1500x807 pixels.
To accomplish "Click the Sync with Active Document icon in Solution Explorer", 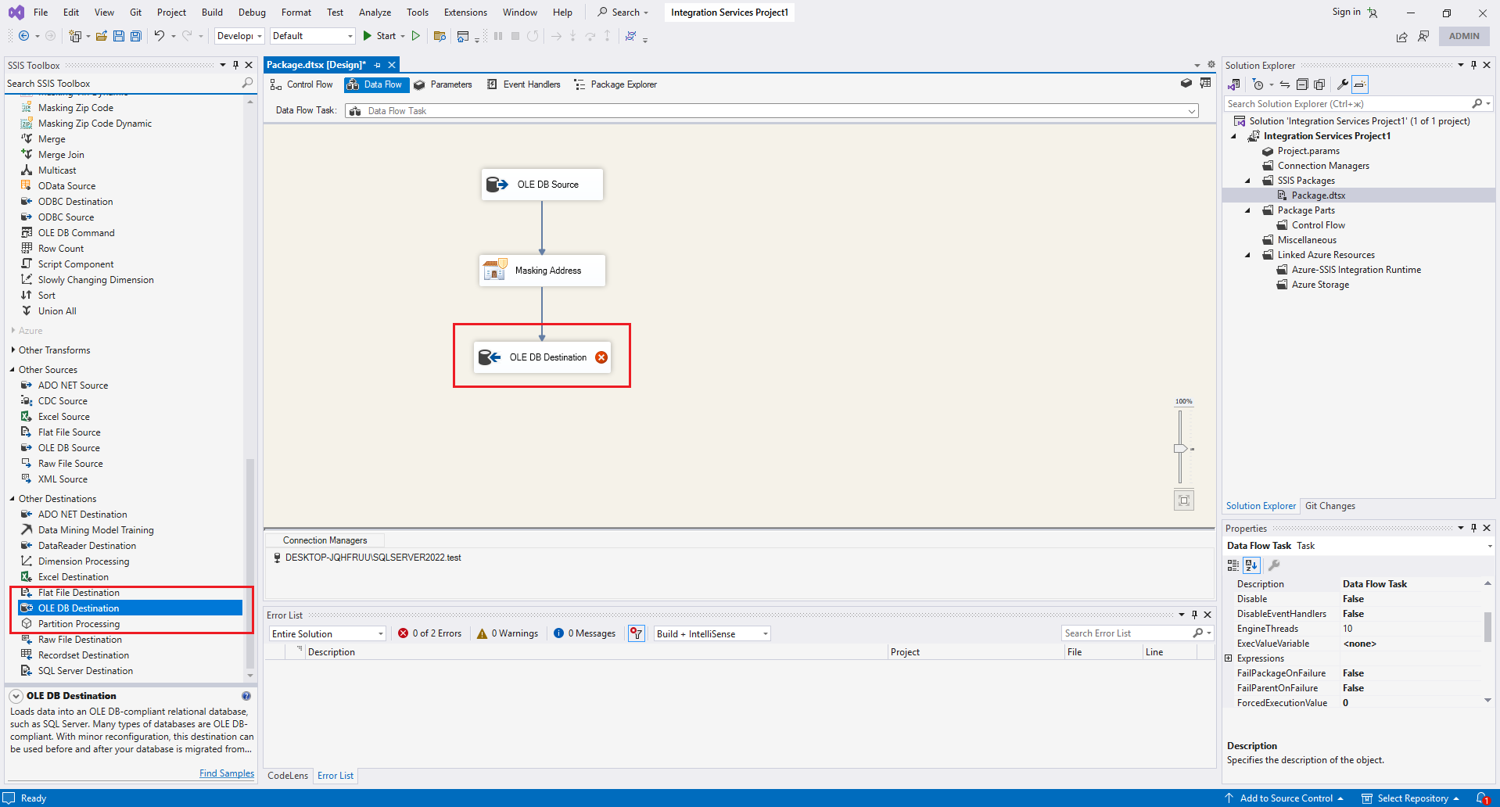I will [1285, 84].
